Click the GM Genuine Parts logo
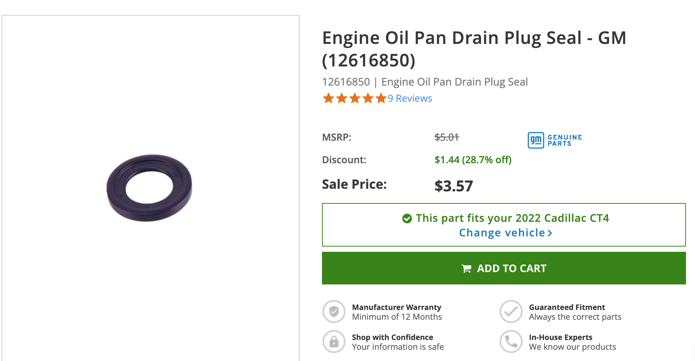Image resolution: width=695 pixels, height=361 pixels. click(x=555, y=140)
